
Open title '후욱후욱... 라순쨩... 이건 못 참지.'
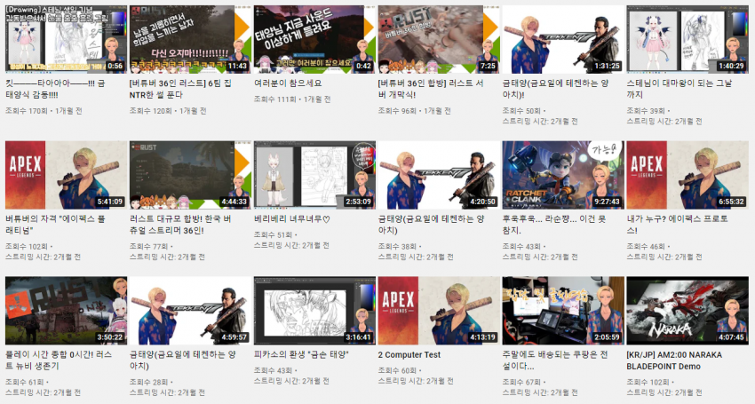[x=553, y=225]
